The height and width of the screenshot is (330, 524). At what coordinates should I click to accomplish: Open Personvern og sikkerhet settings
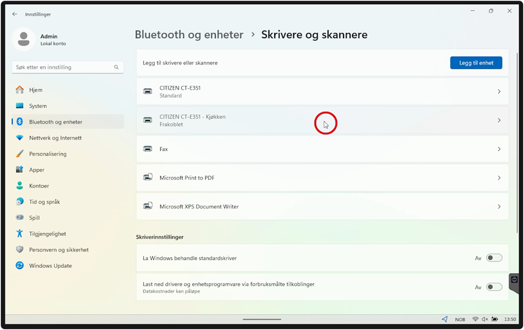click(68, 249)
